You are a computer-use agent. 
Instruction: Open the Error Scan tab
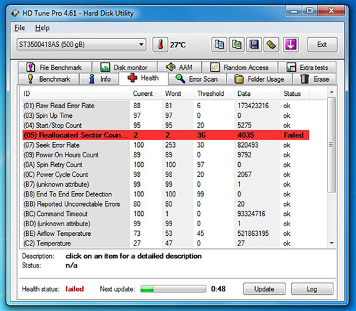[197, 79]
